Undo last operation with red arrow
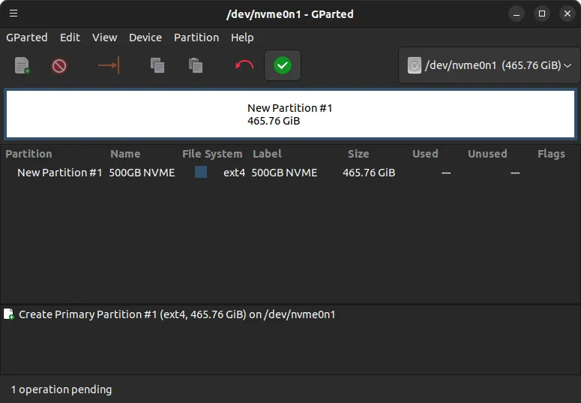581x403 pixels. [x=244, y=65]
